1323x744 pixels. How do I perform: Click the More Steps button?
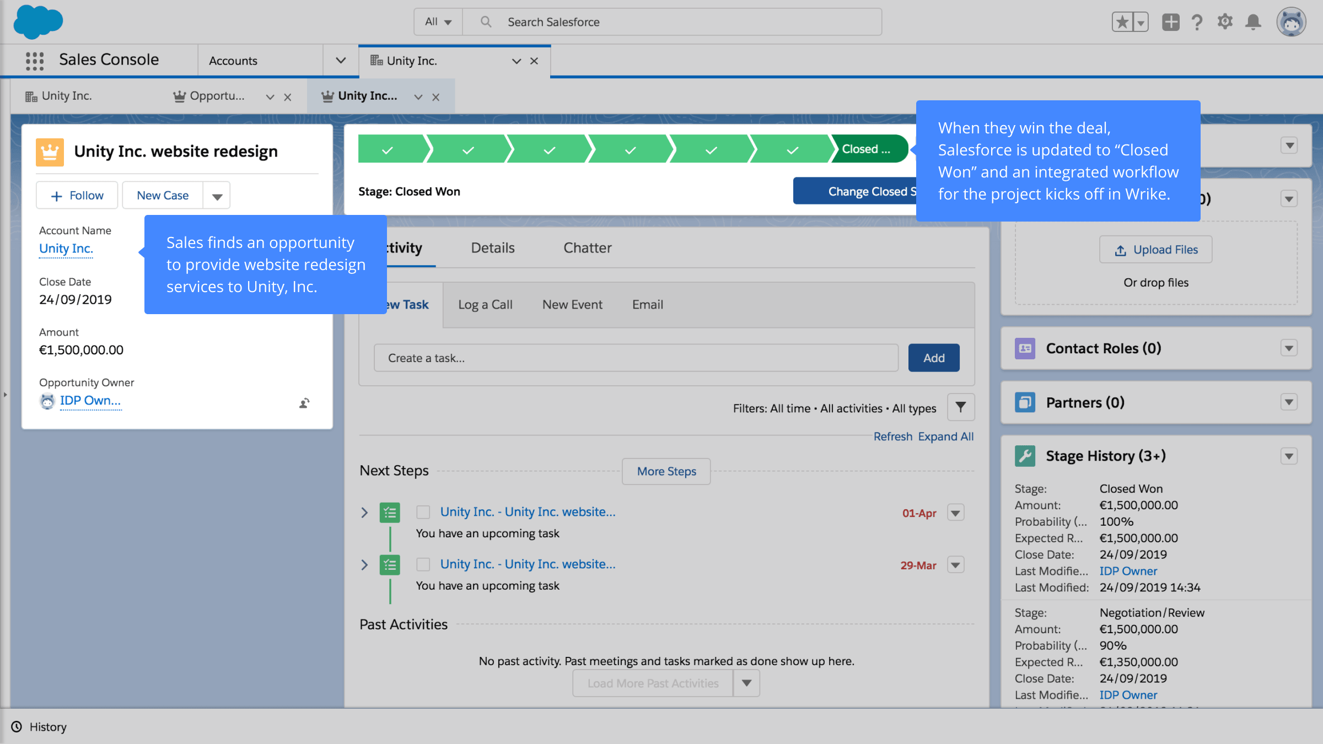[666, 472]
